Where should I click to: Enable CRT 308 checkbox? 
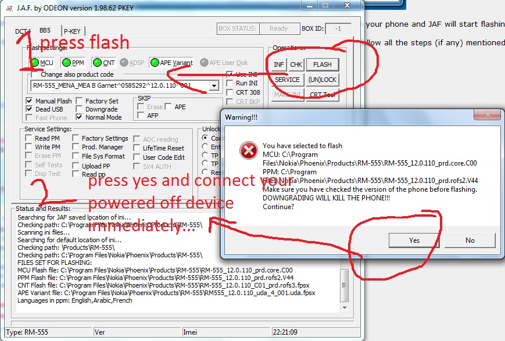(230, 92)
